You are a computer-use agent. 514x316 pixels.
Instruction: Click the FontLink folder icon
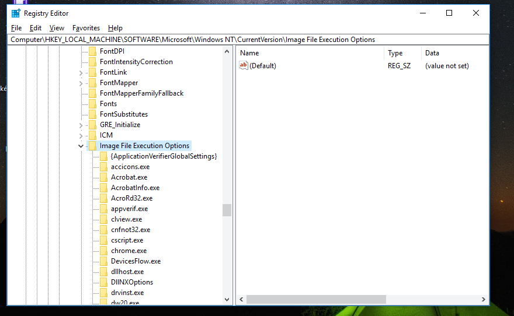coord(93,72)
